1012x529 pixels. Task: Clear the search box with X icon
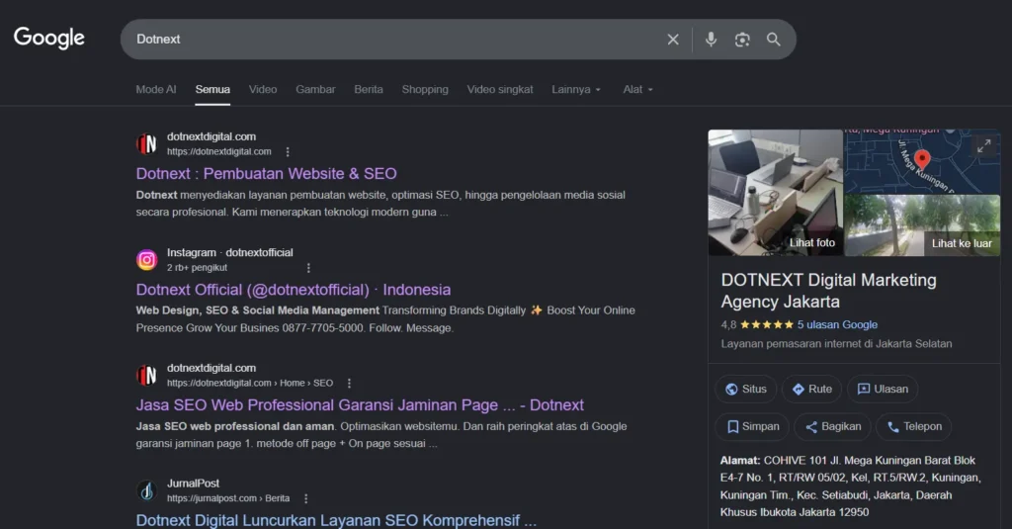(672, 40)
